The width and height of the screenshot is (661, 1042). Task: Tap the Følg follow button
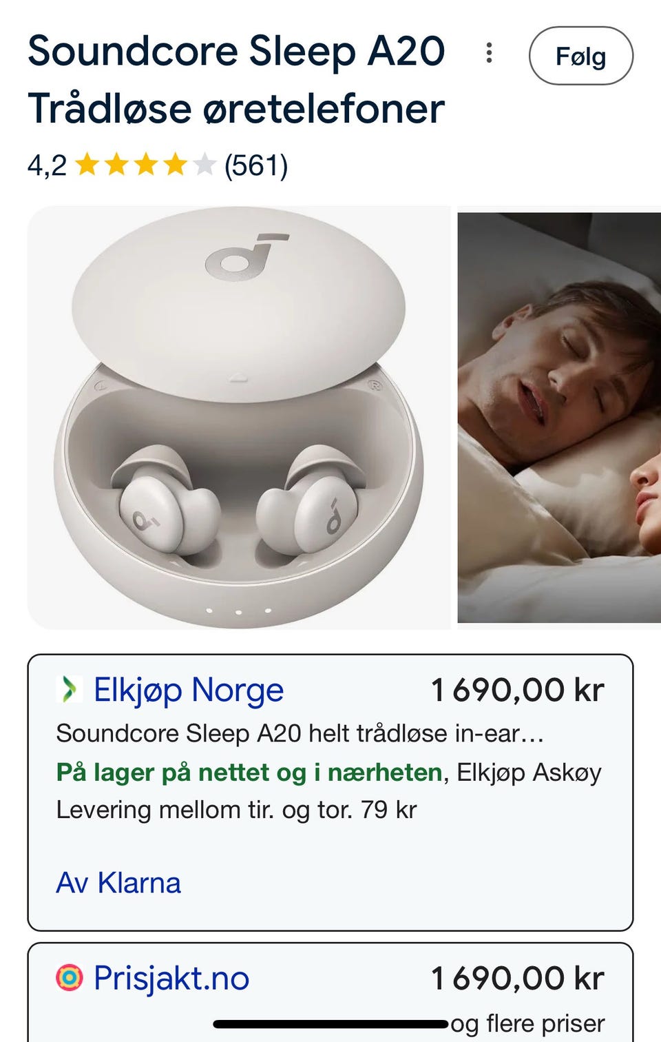(580, 56)
